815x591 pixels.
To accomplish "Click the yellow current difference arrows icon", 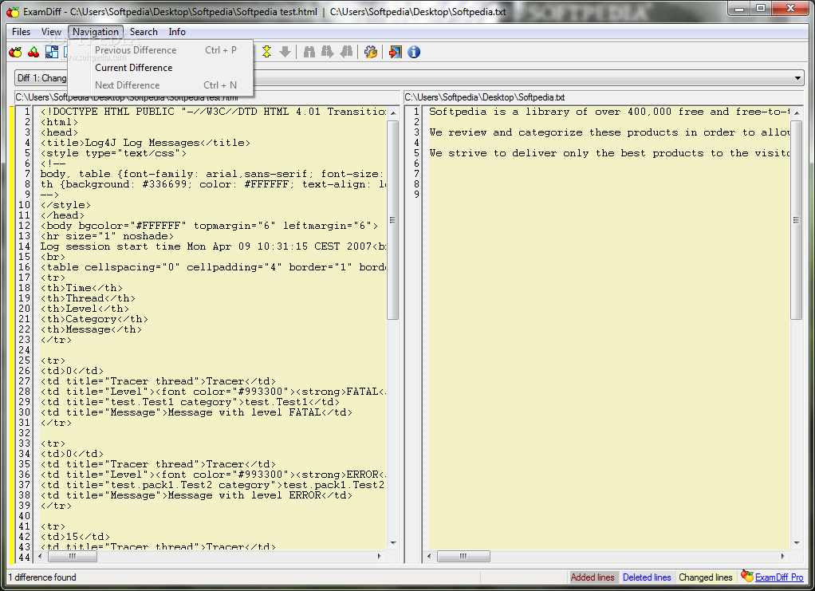I will click(x=266, y=52).
